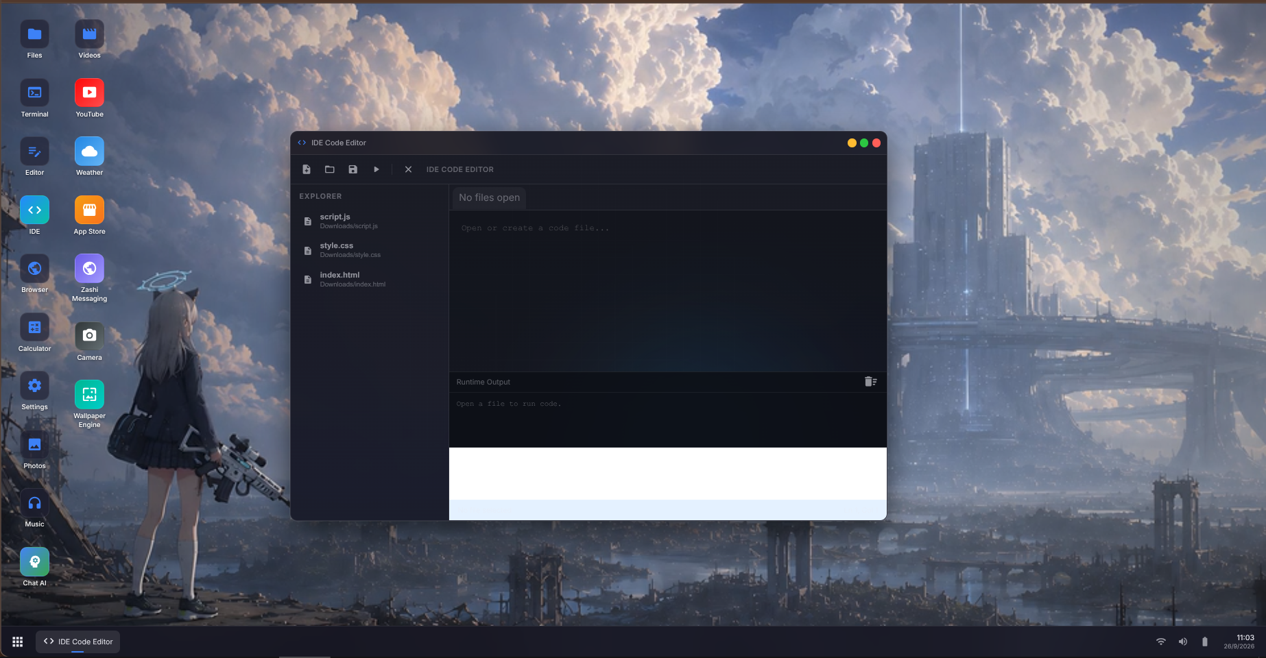1266x658 pixels.
Task: Launch YouTube from the desktop
Action: 89,99
